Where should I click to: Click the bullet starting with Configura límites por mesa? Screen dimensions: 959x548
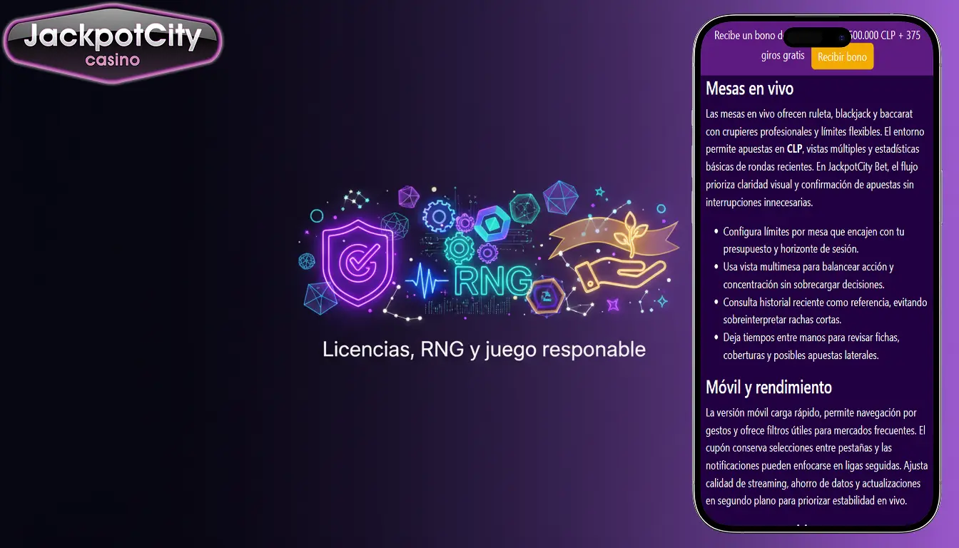[813, 240]
